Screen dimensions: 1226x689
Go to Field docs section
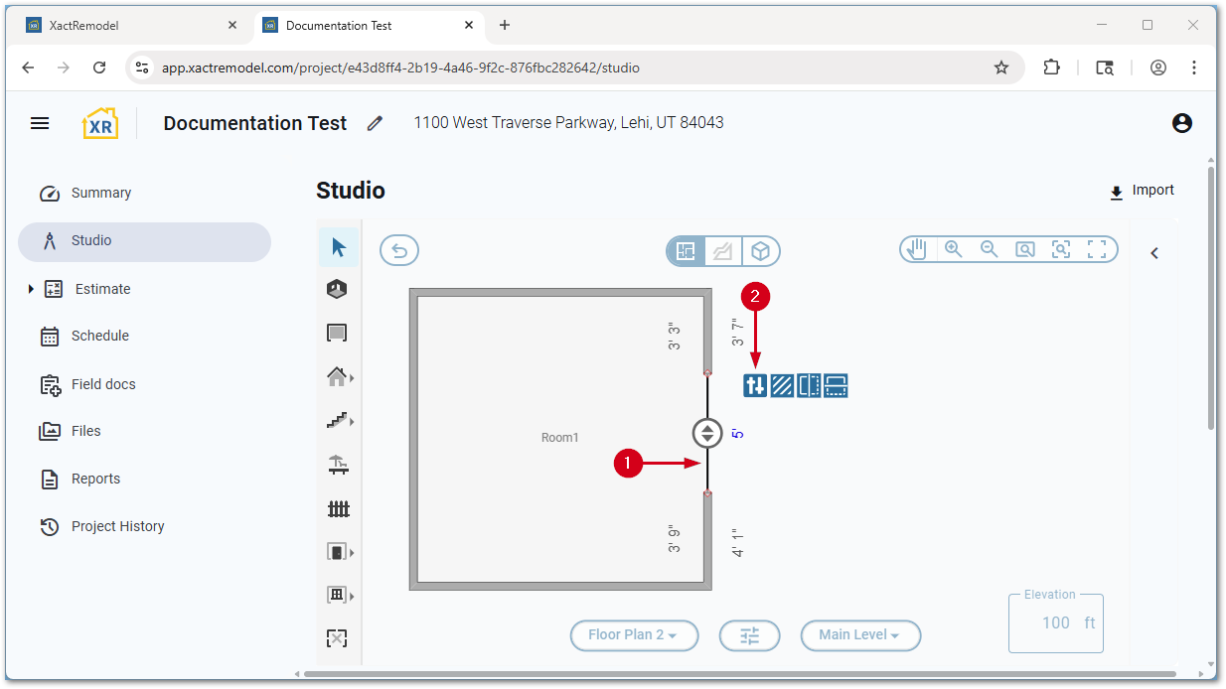(102, 384)
